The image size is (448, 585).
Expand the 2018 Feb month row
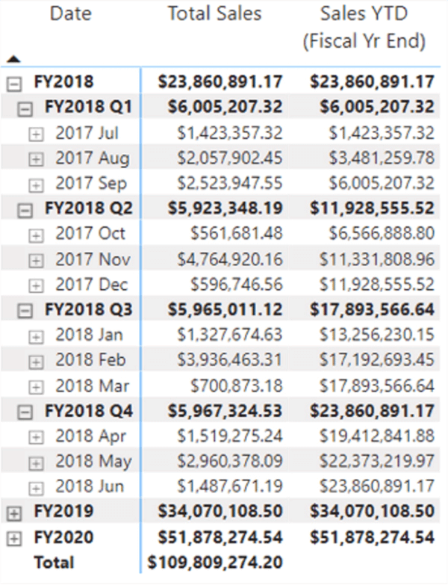tap(36, 361)
